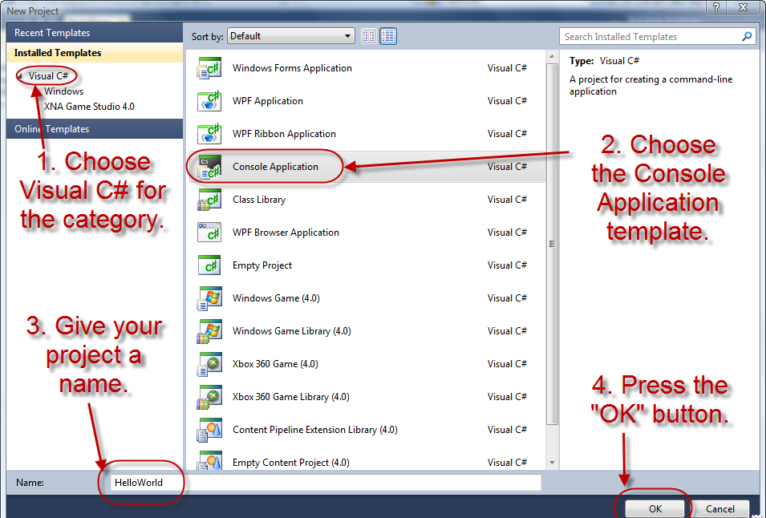The width and height of the screenshot is (766, 518).
Task: Select WPF Application text
Action: click(x=268, y=101)
